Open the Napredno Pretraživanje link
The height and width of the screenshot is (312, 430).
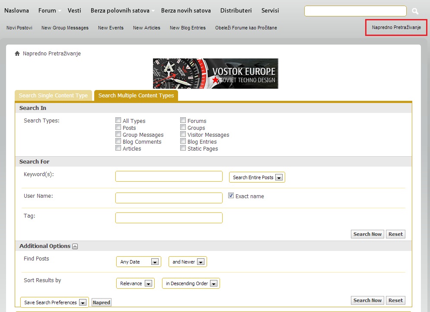[396, 27]
